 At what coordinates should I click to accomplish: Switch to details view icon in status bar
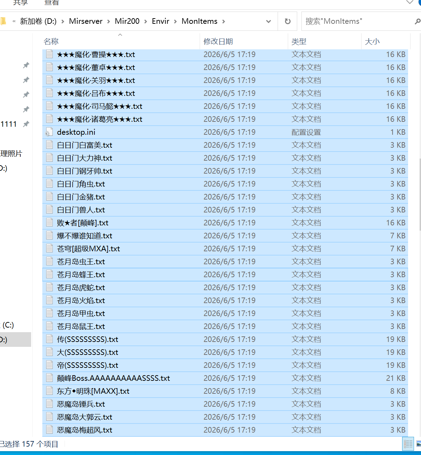408,444
